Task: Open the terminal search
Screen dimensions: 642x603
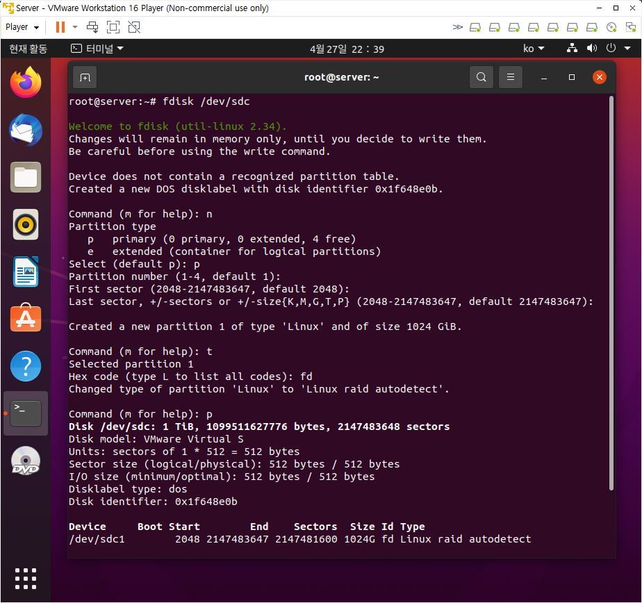Action: coord(481,77)
